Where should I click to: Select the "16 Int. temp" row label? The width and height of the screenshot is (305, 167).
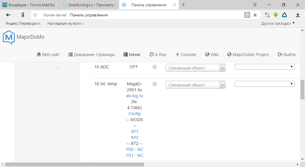106,84
